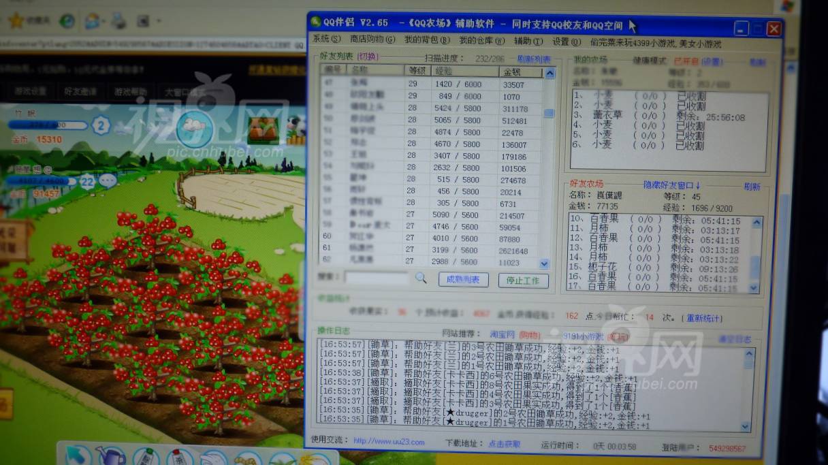Click the 成熟列表 button
The image size is (828, 465).
click(463, 280)
